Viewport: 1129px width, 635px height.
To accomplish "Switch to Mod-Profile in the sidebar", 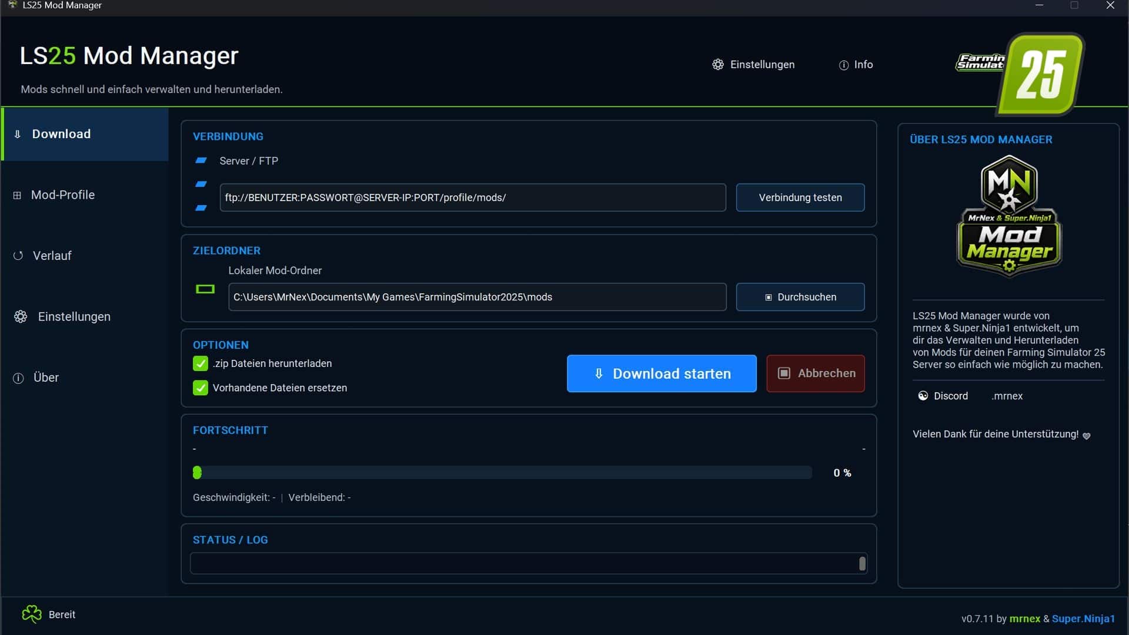I will (85, 195).
